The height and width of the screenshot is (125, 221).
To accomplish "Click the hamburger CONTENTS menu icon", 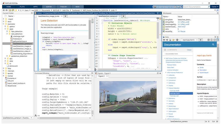I will [x=165, y=50].
